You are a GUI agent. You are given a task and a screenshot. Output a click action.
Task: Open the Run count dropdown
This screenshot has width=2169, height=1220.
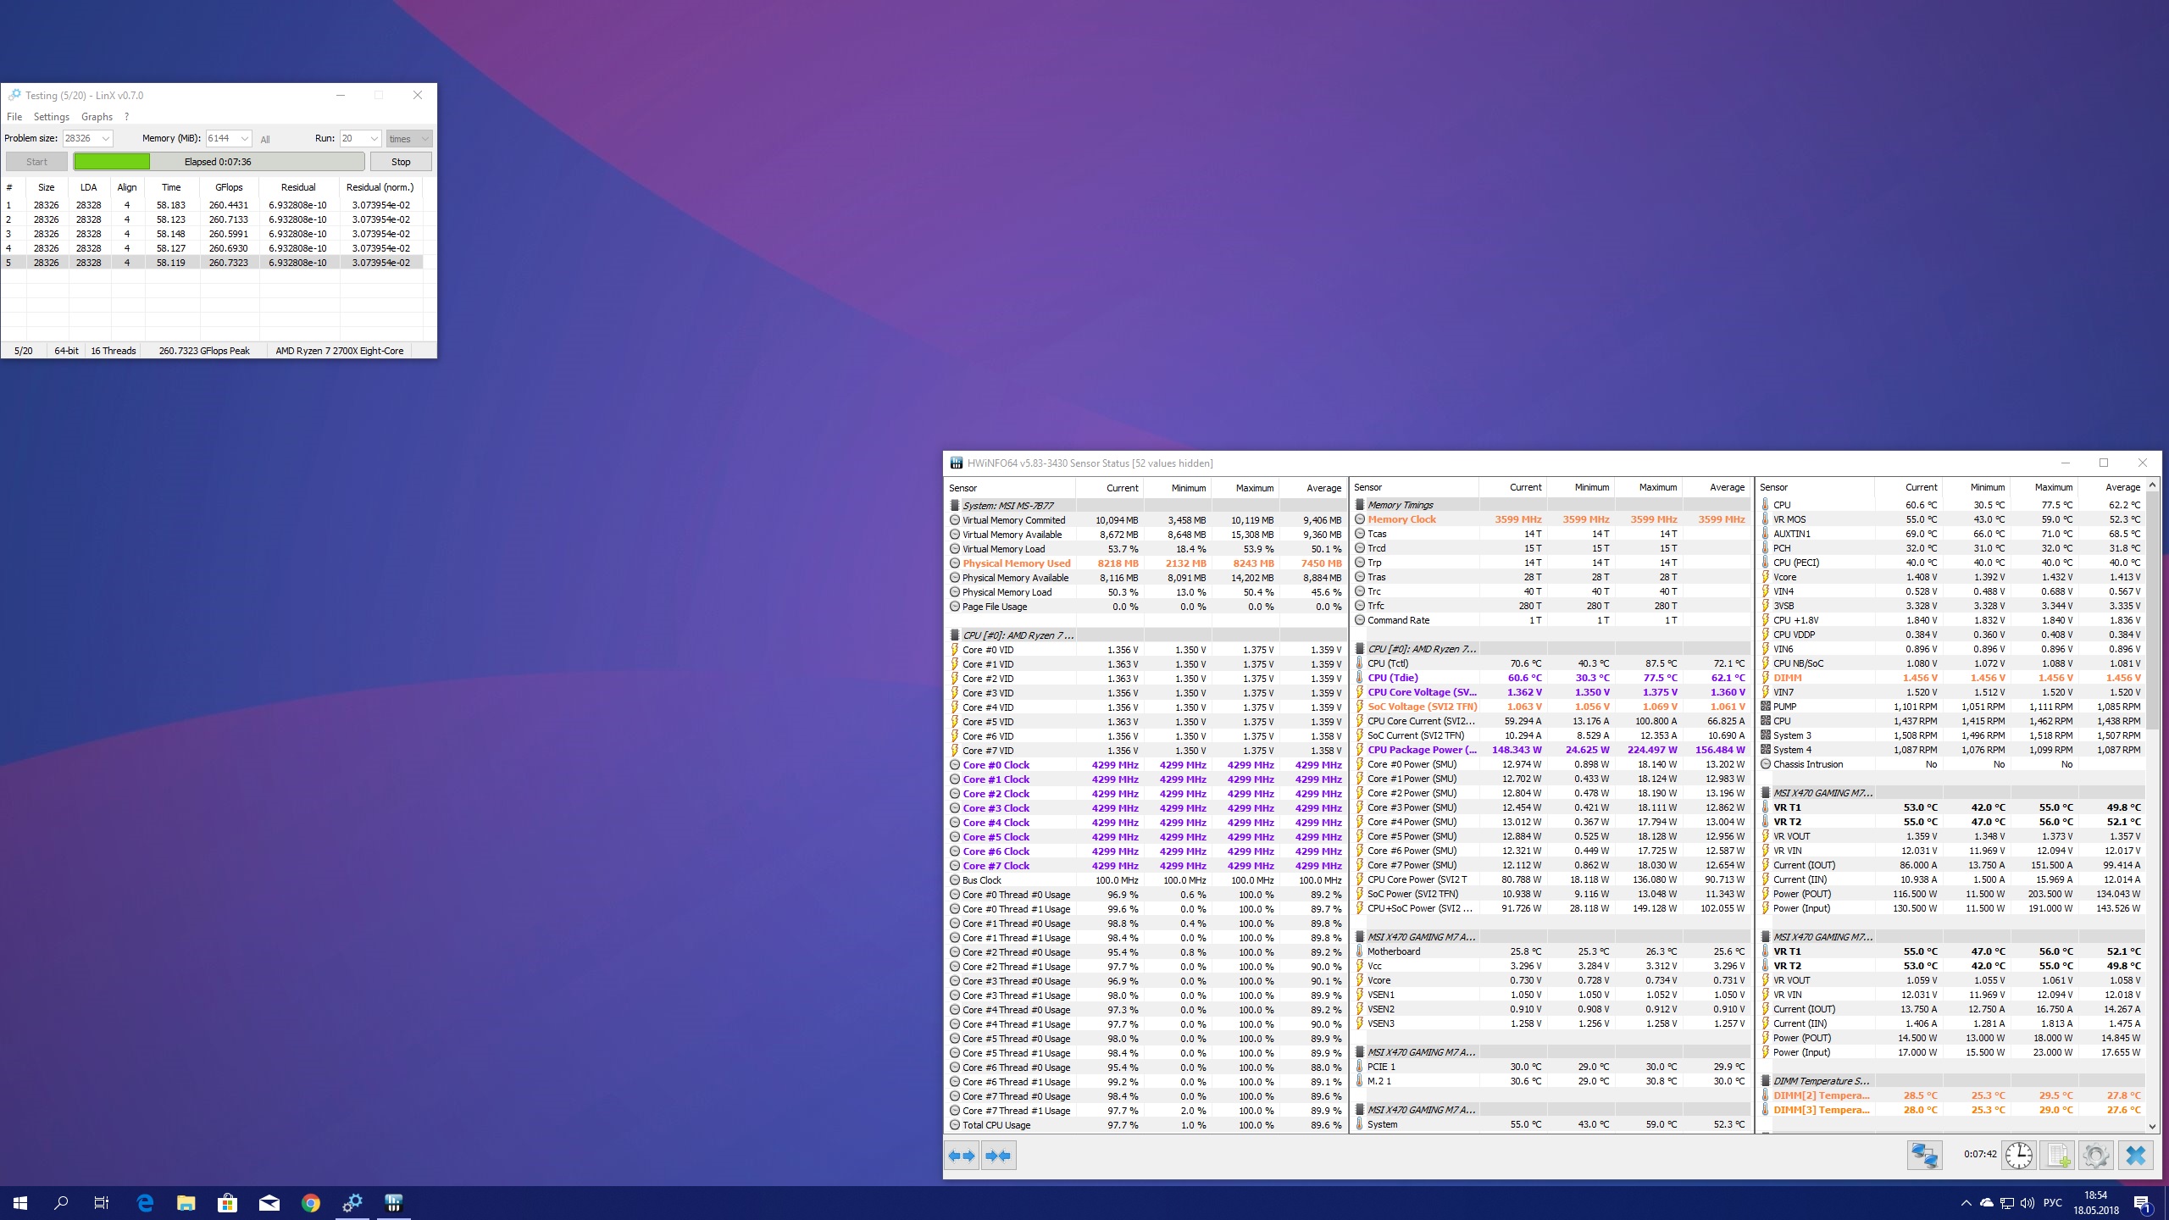[374, 138]
